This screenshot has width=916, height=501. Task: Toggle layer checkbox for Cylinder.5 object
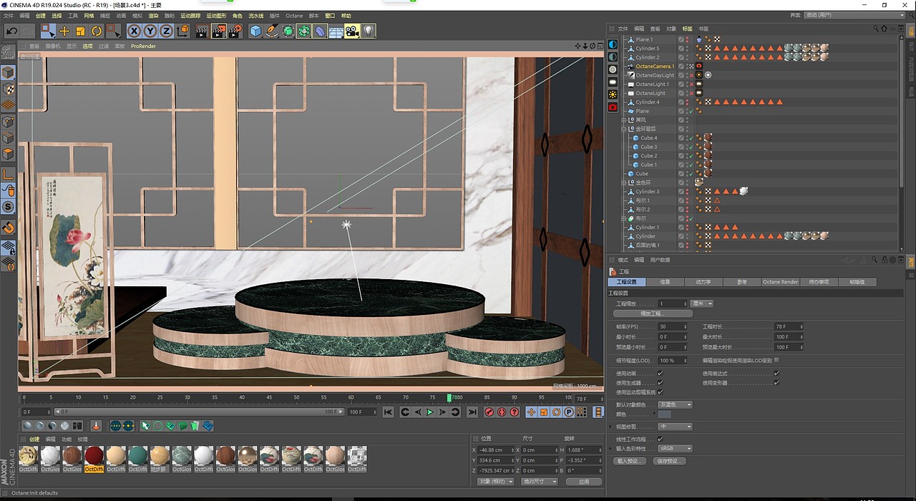(x=681, y=48)
